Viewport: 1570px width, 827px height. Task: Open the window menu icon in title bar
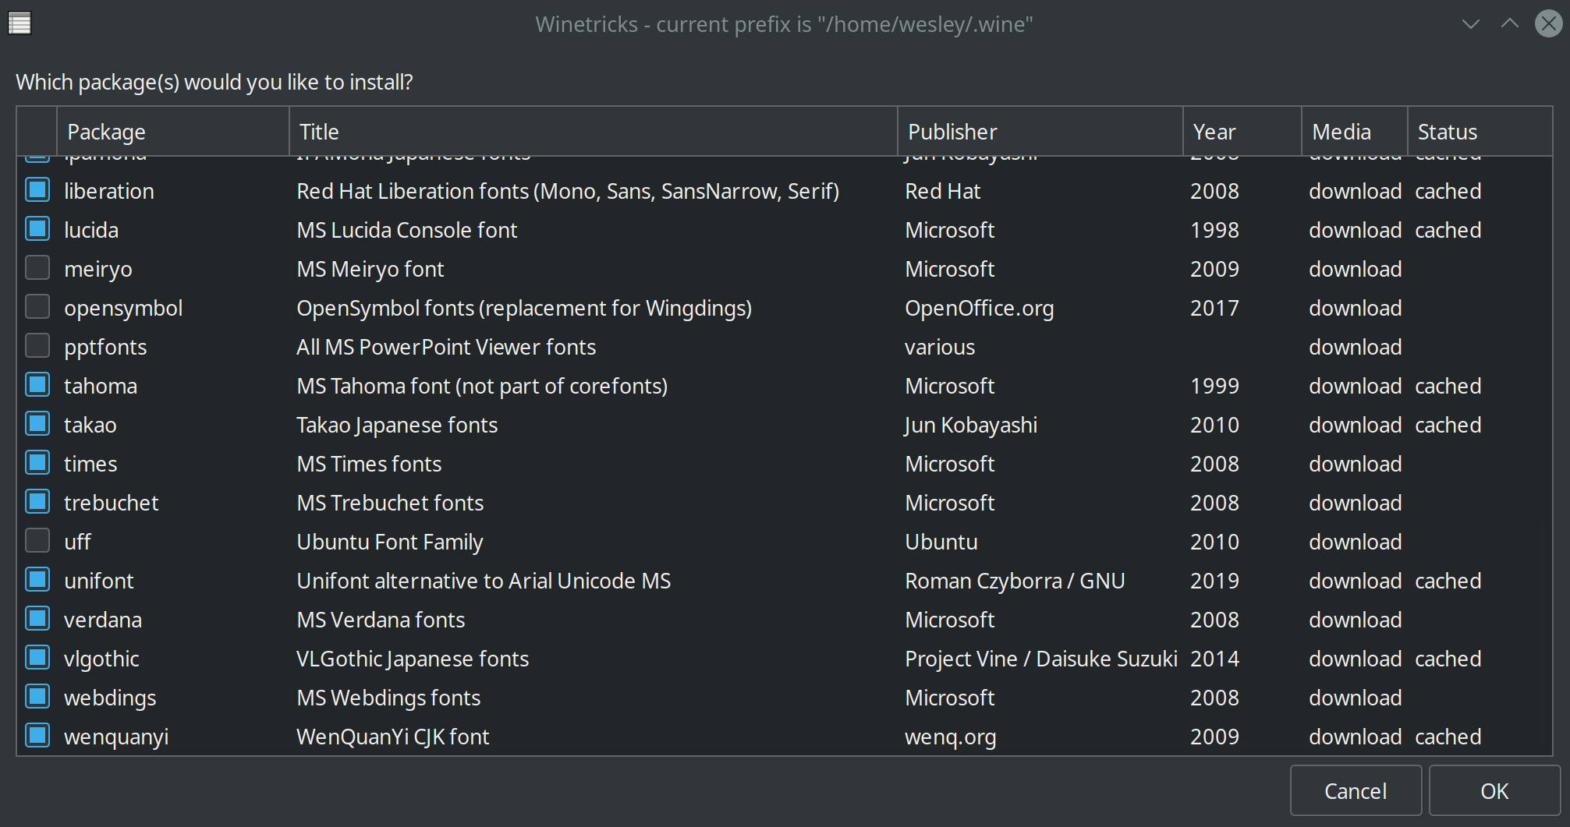click(19, 23)
